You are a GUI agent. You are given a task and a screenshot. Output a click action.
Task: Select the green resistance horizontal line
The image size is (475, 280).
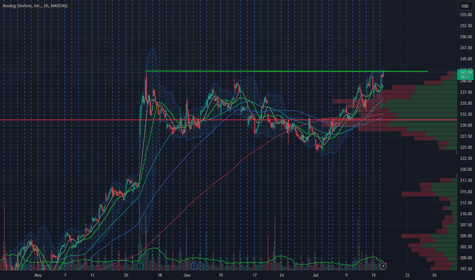click(286, 71)
